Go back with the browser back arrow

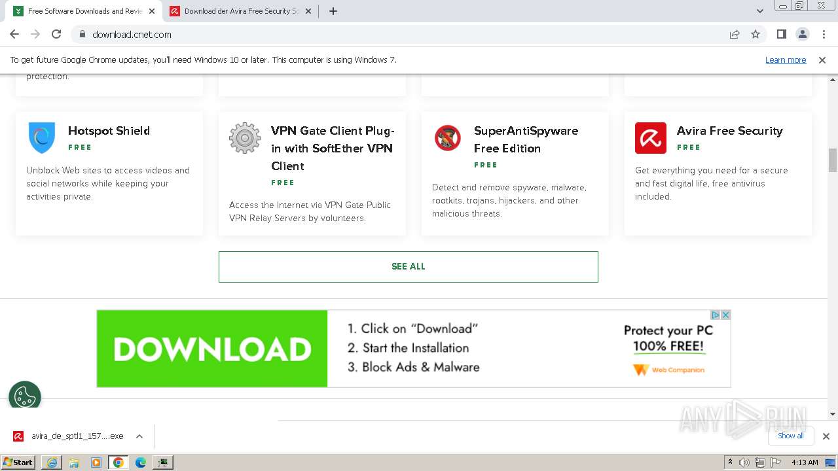14,34
